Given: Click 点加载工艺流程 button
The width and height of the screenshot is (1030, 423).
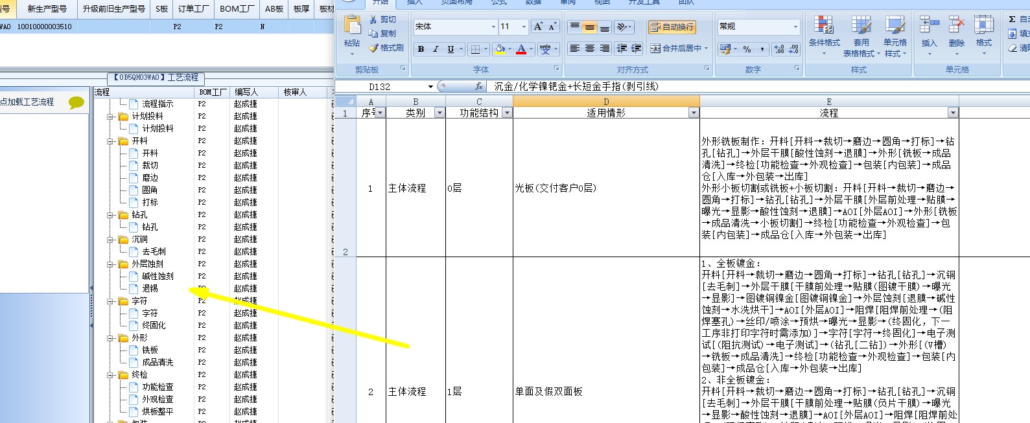Looking at the screenshot, I should (27, 102).
